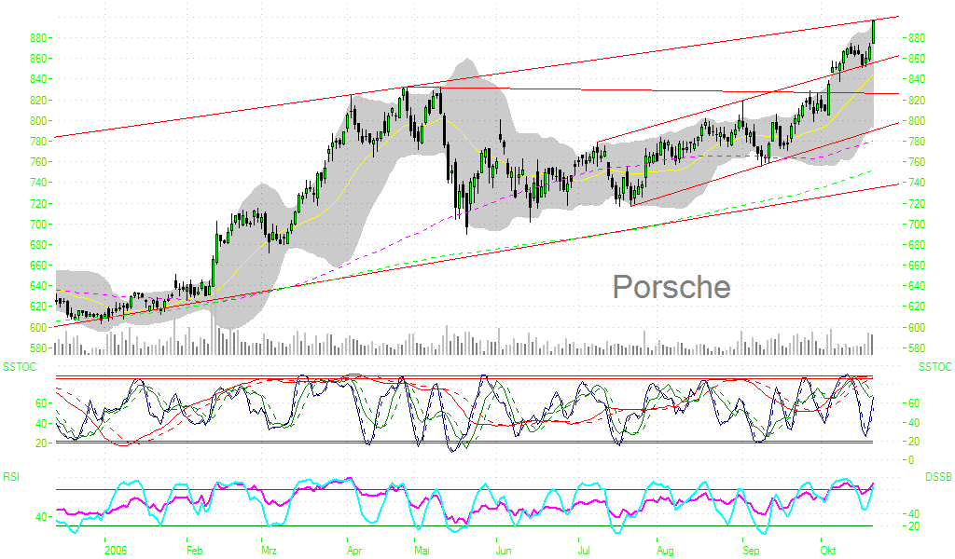Click the 840 label on the right price axis
955x559 pixels.
[x=917, y=79]
